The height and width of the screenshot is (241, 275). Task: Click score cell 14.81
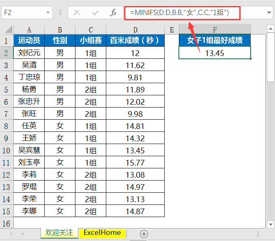(x=135, y=126)
